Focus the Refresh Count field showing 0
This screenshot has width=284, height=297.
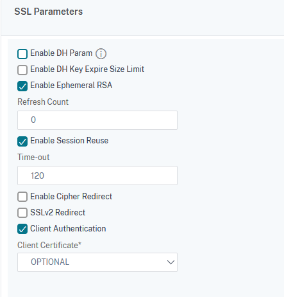point(97,120)
